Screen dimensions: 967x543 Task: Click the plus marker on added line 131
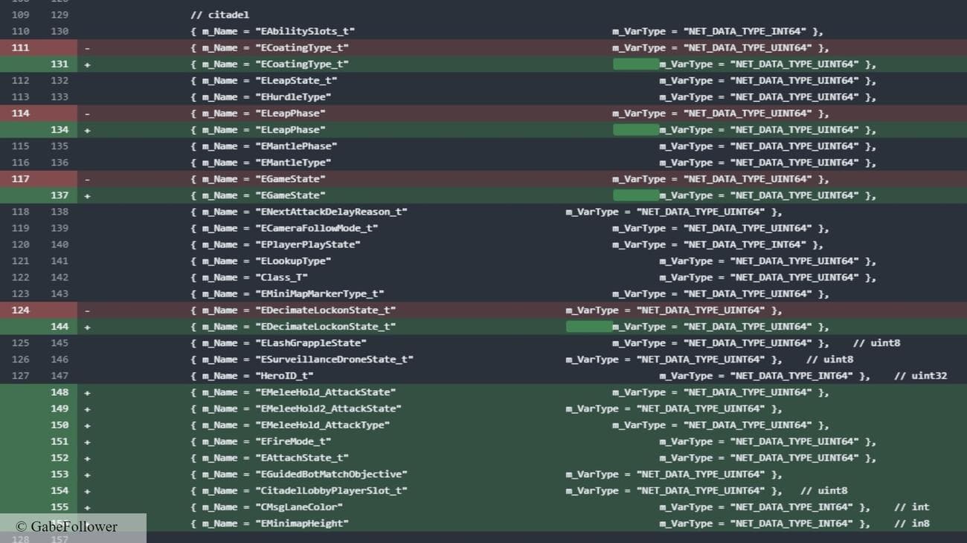[x=87, y=64]
